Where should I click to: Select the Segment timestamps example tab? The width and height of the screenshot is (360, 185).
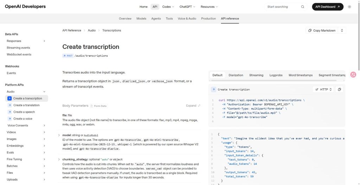point(332,75)
